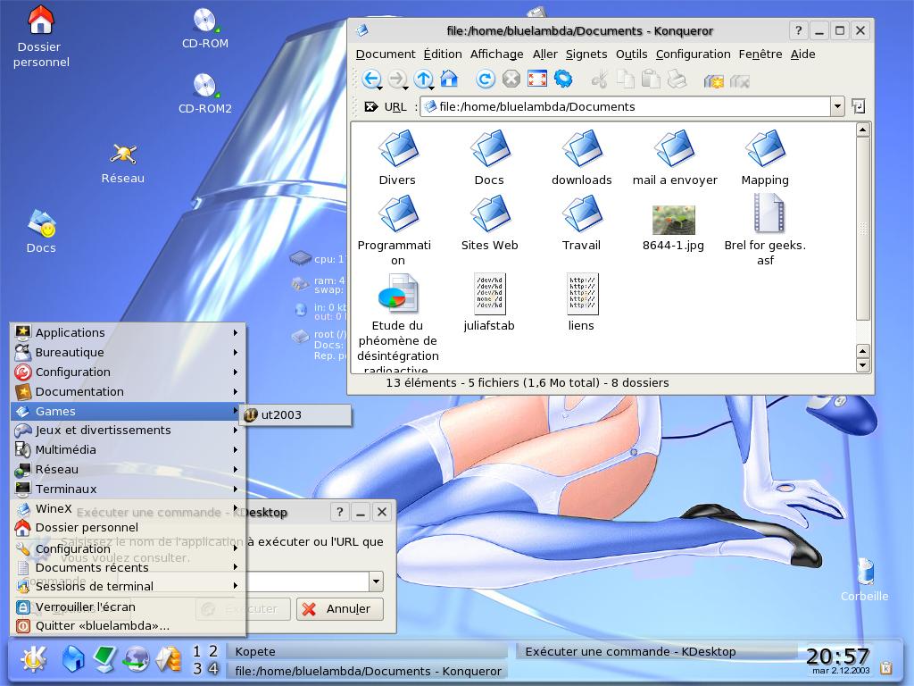Expand the Documentation submenu
The height and width of the screenshot is (686, 914).
pyautogui.click(x=129, y=391)
